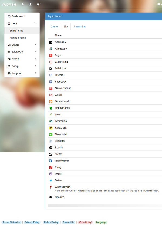Open the Refund Policy link

point(51,222)
